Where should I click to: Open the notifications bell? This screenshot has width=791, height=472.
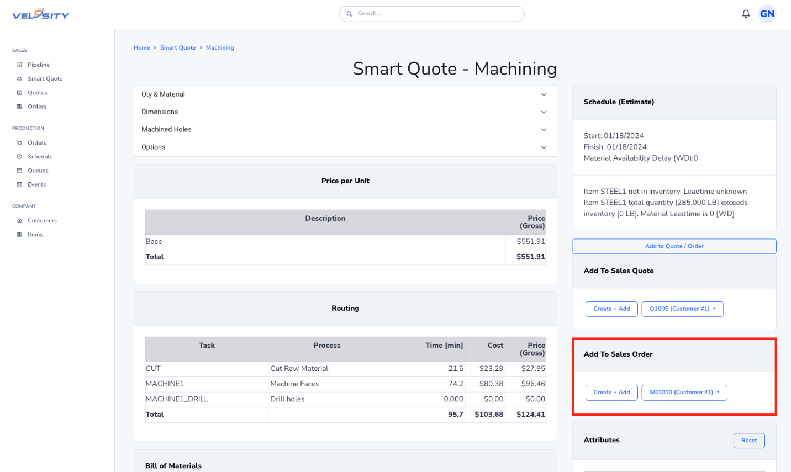coord(746,14)
